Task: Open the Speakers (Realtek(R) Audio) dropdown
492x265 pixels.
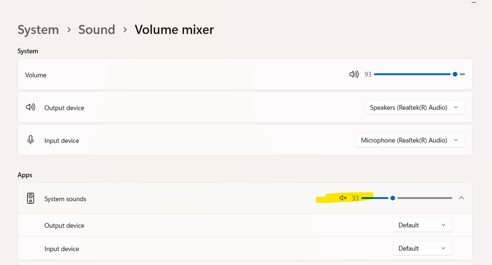Action: pos(414,107)
